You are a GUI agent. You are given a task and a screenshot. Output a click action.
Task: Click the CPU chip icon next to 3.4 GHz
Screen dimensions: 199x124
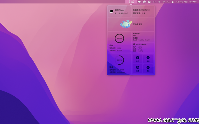point(134,44)
